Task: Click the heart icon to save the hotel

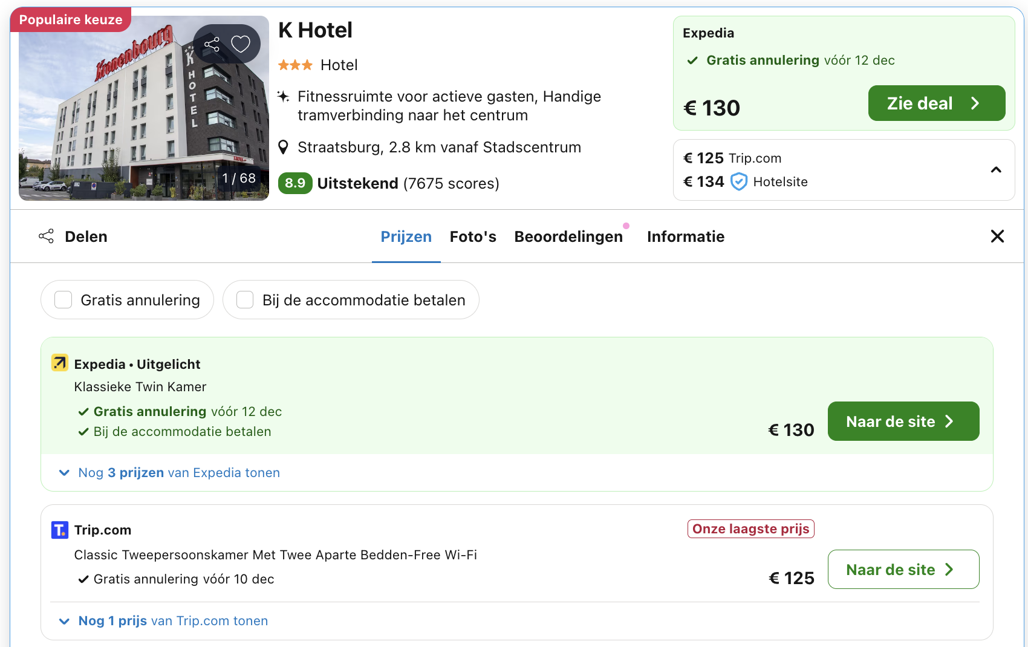Action: (x=241, y=44)
